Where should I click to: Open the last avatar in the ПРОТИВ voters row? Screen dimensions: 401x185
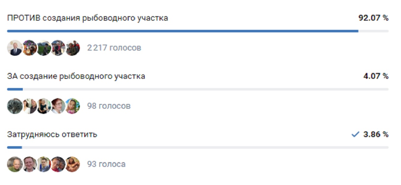(x=73, y=48)
